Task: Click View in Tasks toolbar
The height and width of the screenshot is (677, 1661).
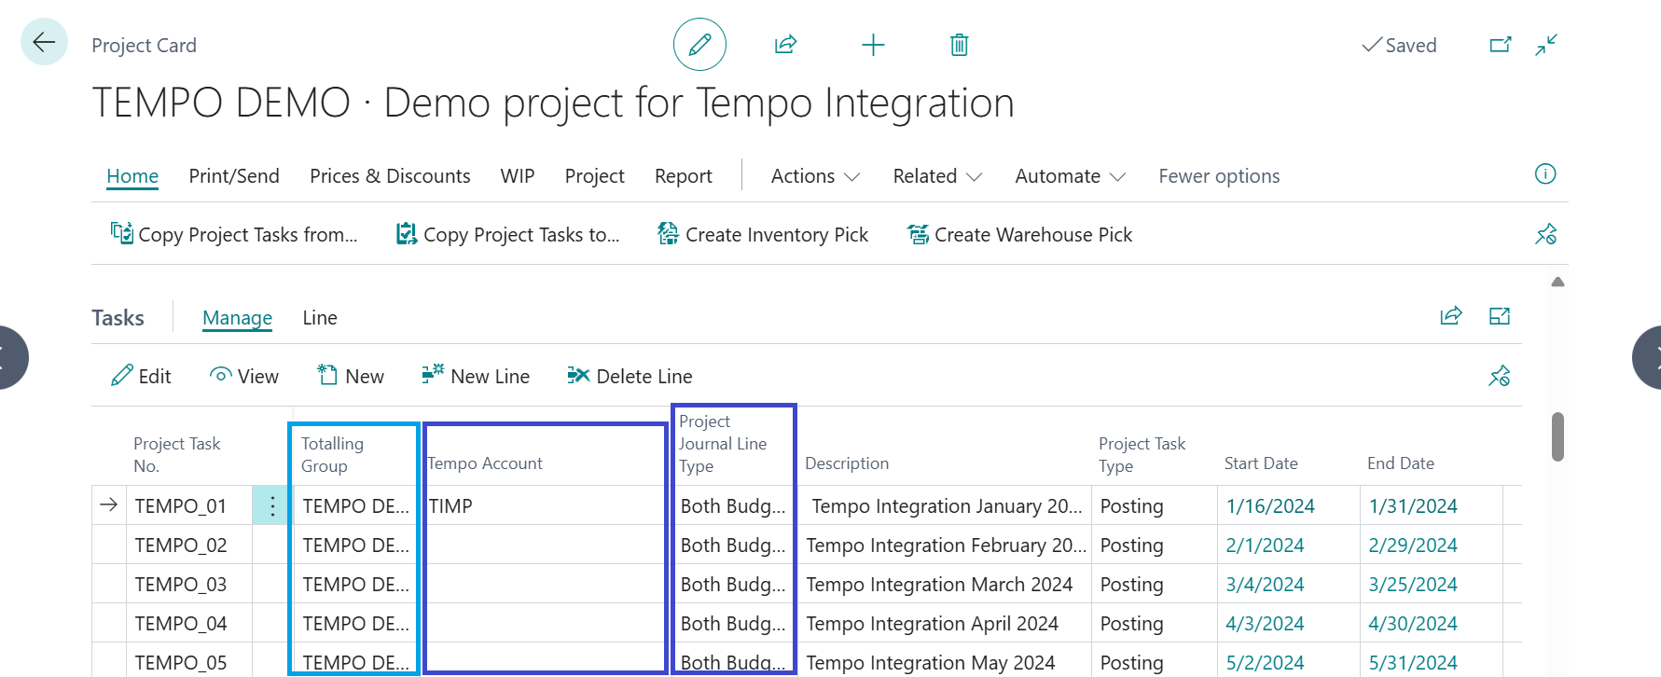Action: tap(244, 376)
